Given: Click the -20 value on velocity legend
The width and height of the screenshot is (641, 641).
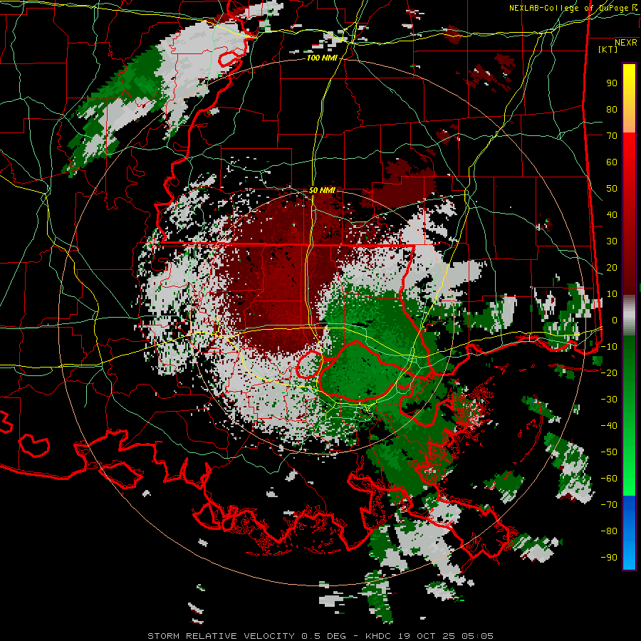Looking at the screenshot, I should click(x=609, y=373).
